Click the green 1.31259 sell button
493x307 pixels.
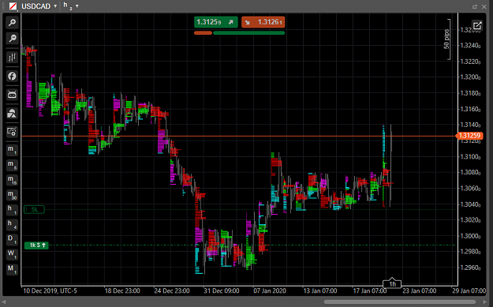coord(215,22)
